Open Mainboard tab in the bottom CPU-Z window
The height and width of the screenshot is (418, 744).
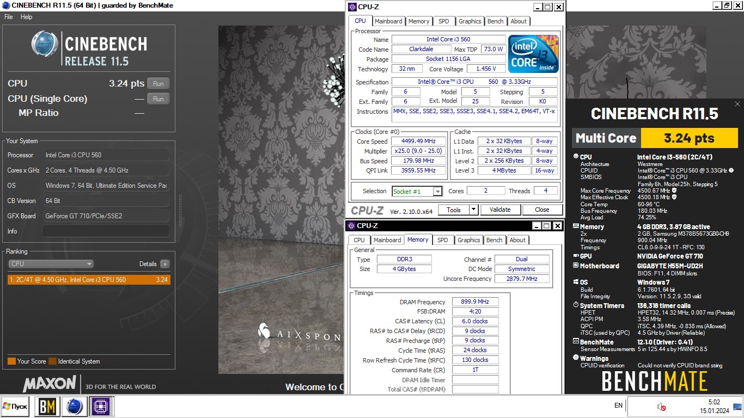click(387, 240)
